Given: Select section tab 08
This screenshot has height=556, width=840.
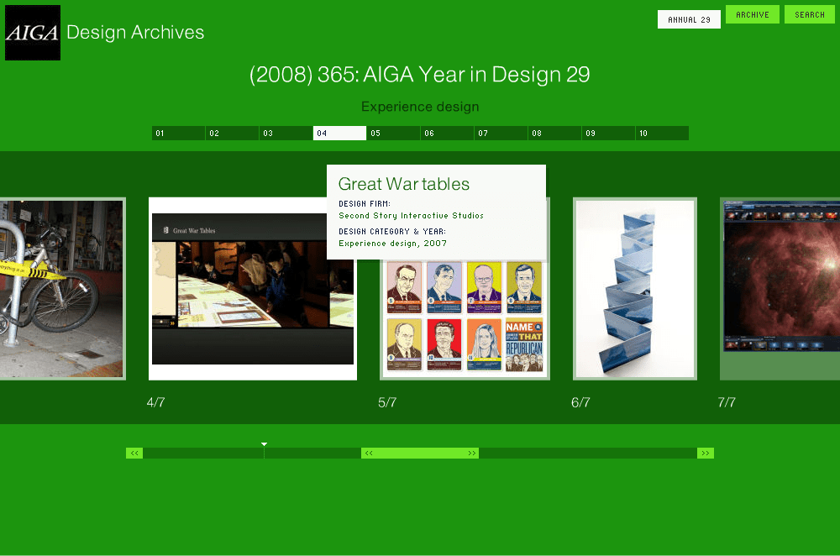Looking at the screenshot, I should tap(555, 133).
